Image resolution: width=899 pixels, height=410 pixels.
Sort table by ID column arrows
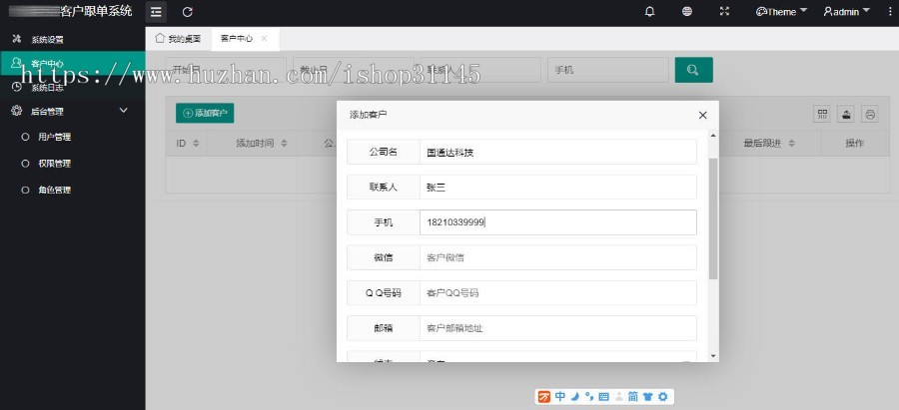196,144
